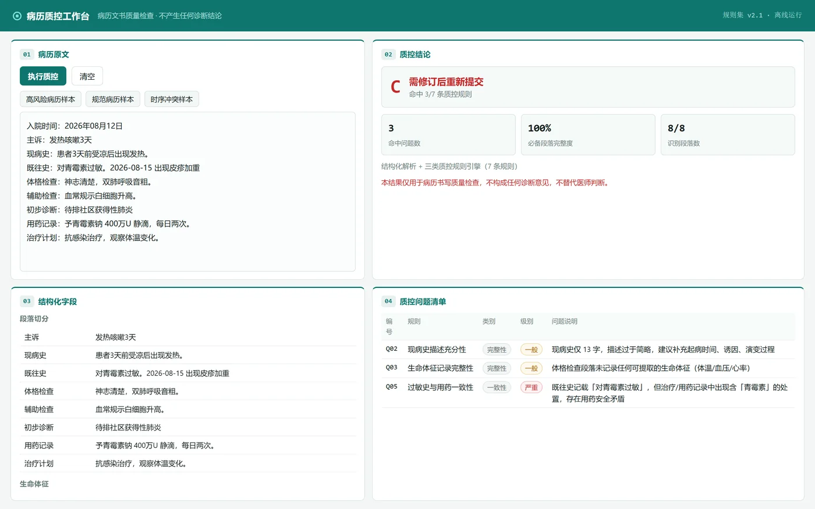The width and height of the screenshot is (815, 509).
Task: Select the 需修订后重新提交 conclusion heading
Action: [x=446, y=81]
